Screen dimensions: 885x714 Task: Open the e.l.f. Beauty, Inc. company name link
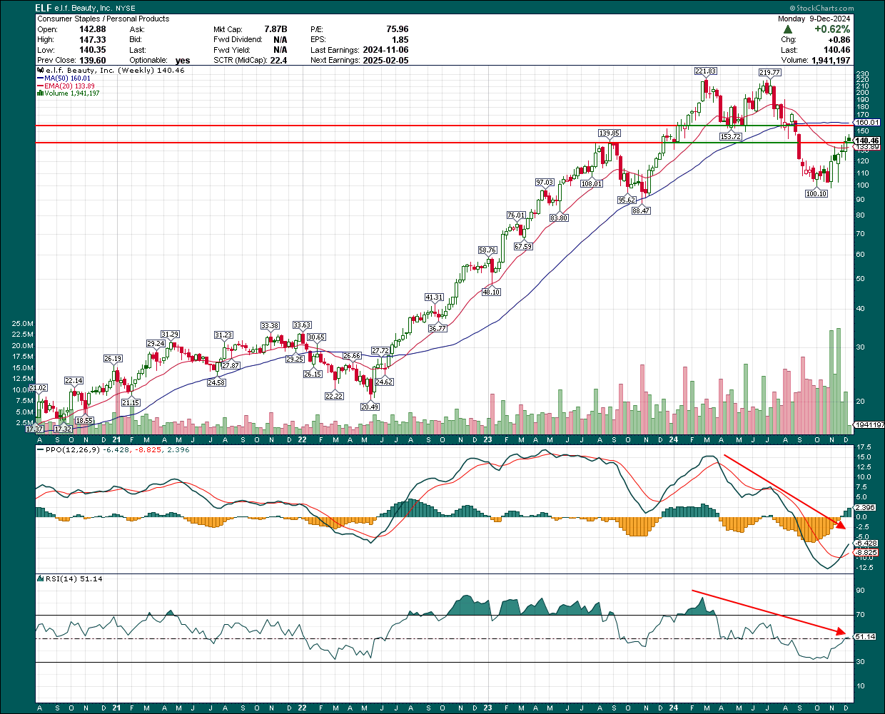[82, 9]
